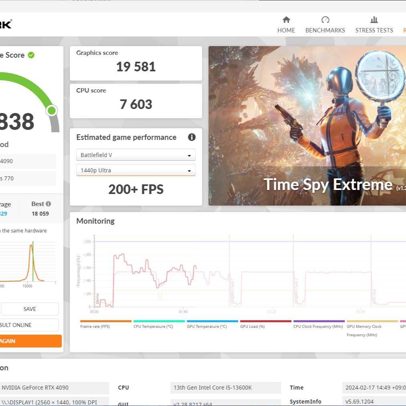Click the Time Spy Extreme banner image
The width and height of the screenshot is (406, 406).
[x=307, y=126]
